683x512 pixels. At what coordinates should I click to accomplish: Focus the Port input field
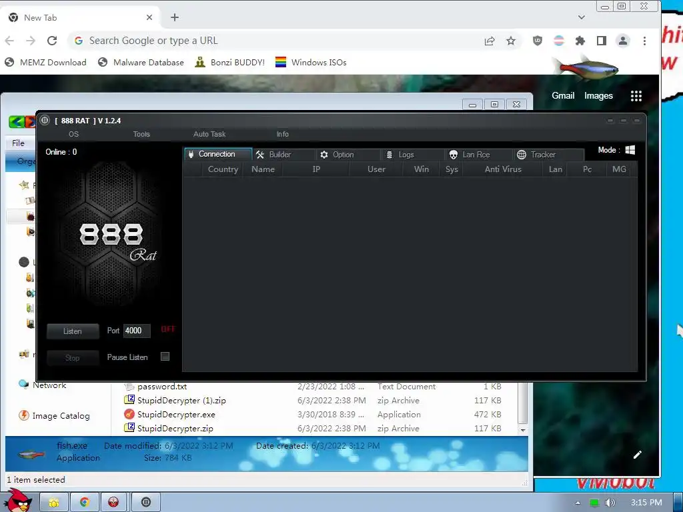tap(137, 331)
